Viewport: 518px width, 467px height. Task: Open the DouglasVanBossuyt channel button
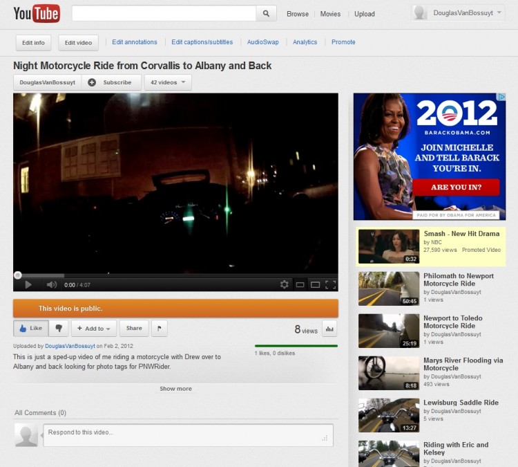[x=48, y=82]
